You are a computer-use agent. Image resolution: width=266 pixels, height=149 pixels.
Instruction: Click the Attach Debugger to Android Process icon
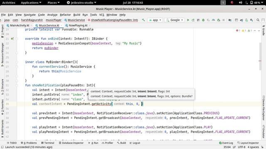219,20
